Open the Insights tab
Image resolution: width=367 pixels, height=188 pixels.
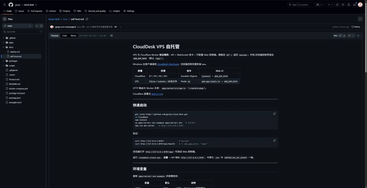click(115, 11)
